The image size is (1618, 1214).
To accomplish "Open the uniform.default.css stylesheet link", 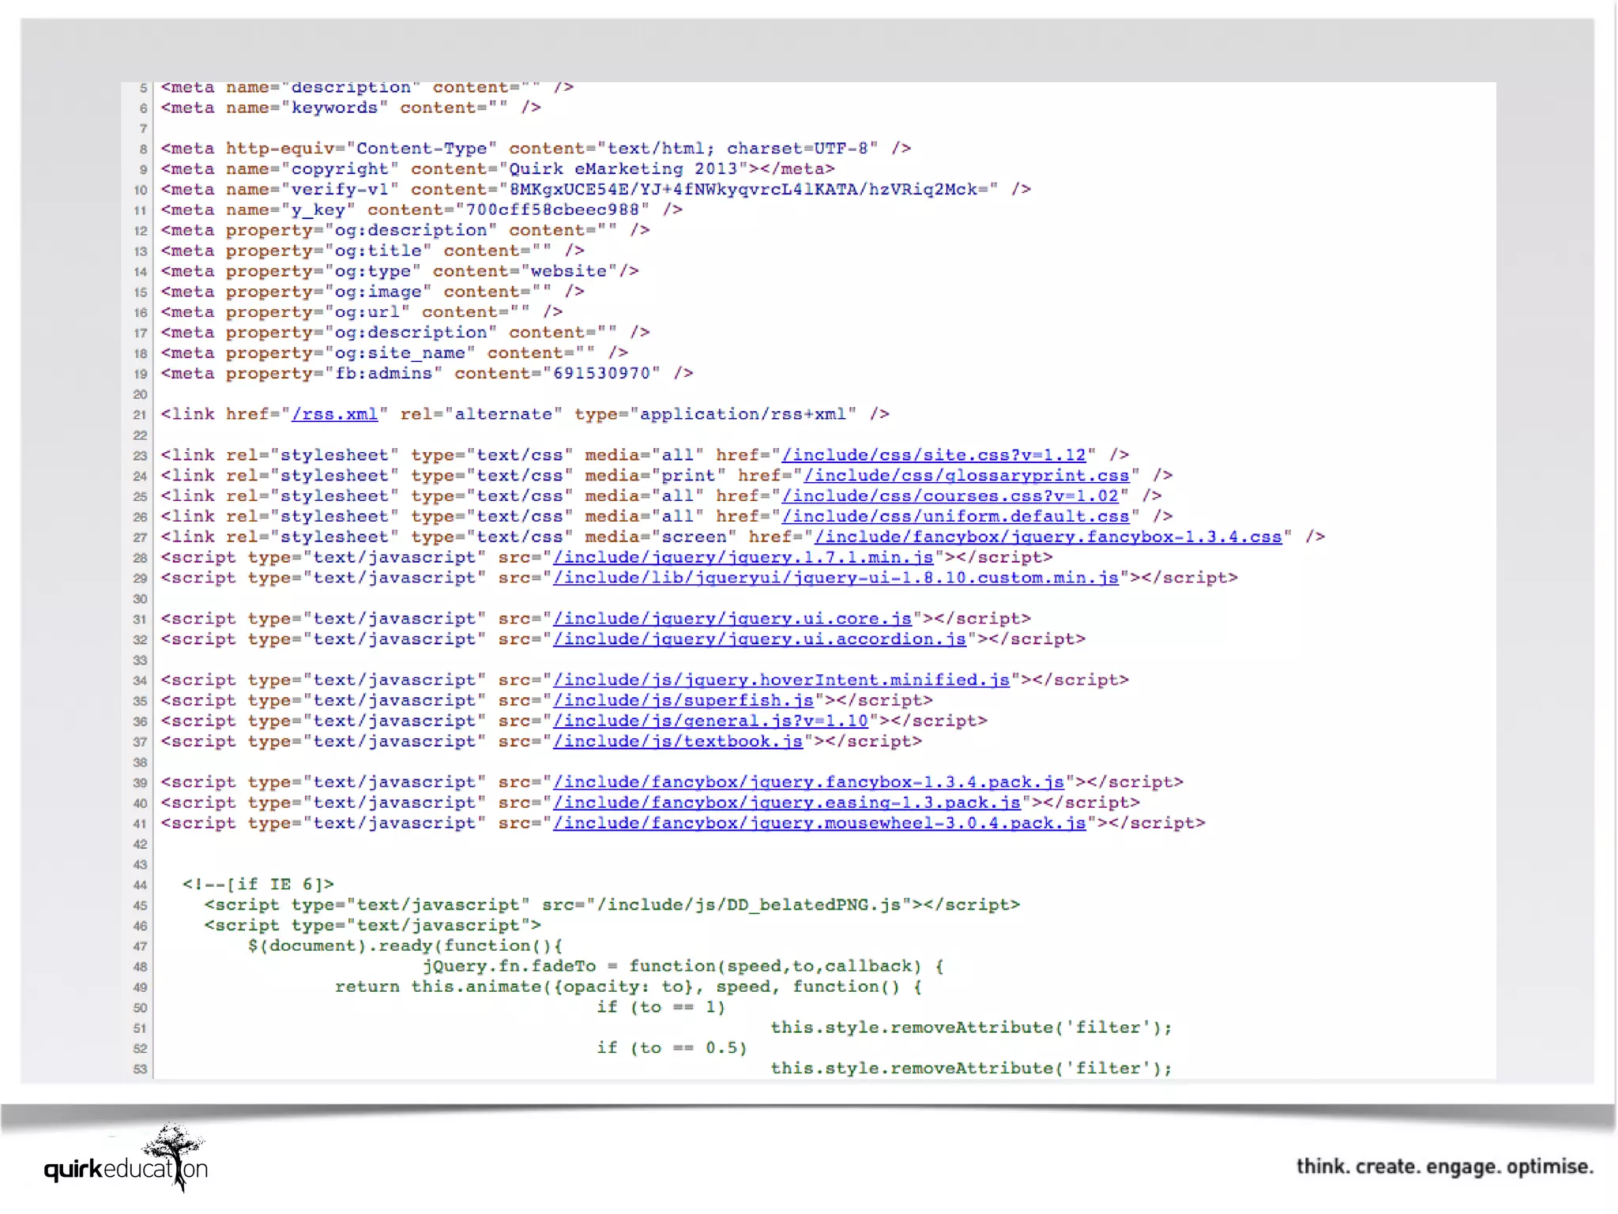I will pos(955,517).
